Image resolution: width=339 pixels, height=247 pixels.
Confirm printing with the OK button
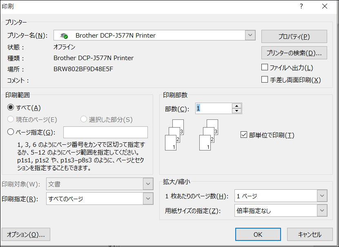click(x=258, y=234)
